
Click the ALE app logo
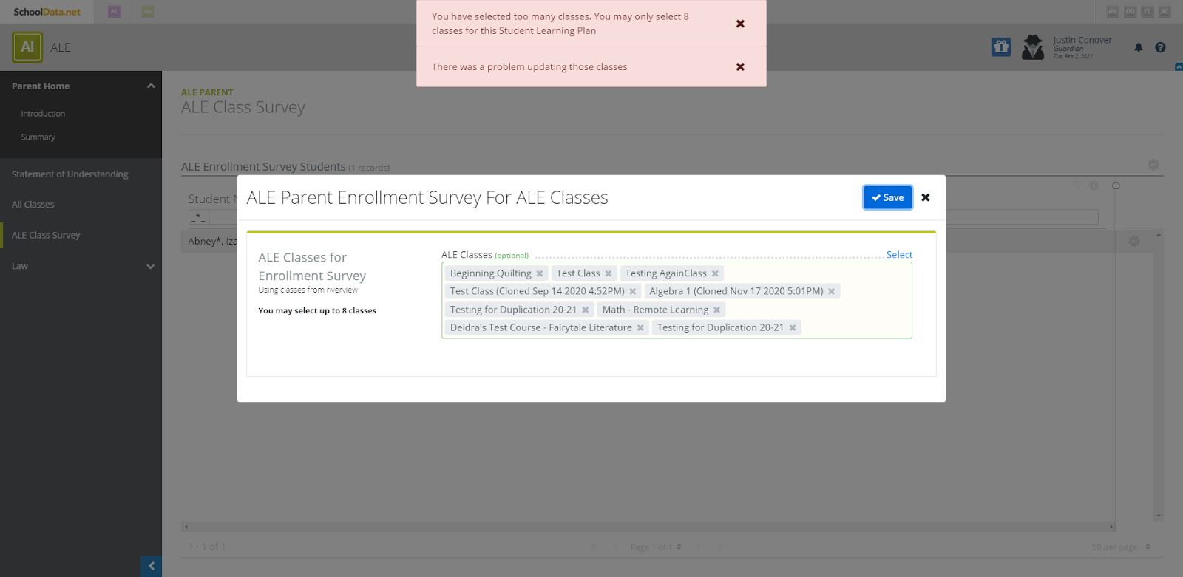click(27, 47)
